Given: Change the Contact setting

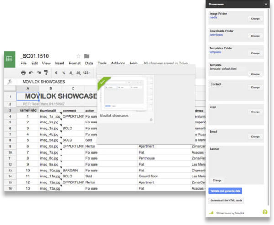Looking at the screenshot, I should point(255,87).
